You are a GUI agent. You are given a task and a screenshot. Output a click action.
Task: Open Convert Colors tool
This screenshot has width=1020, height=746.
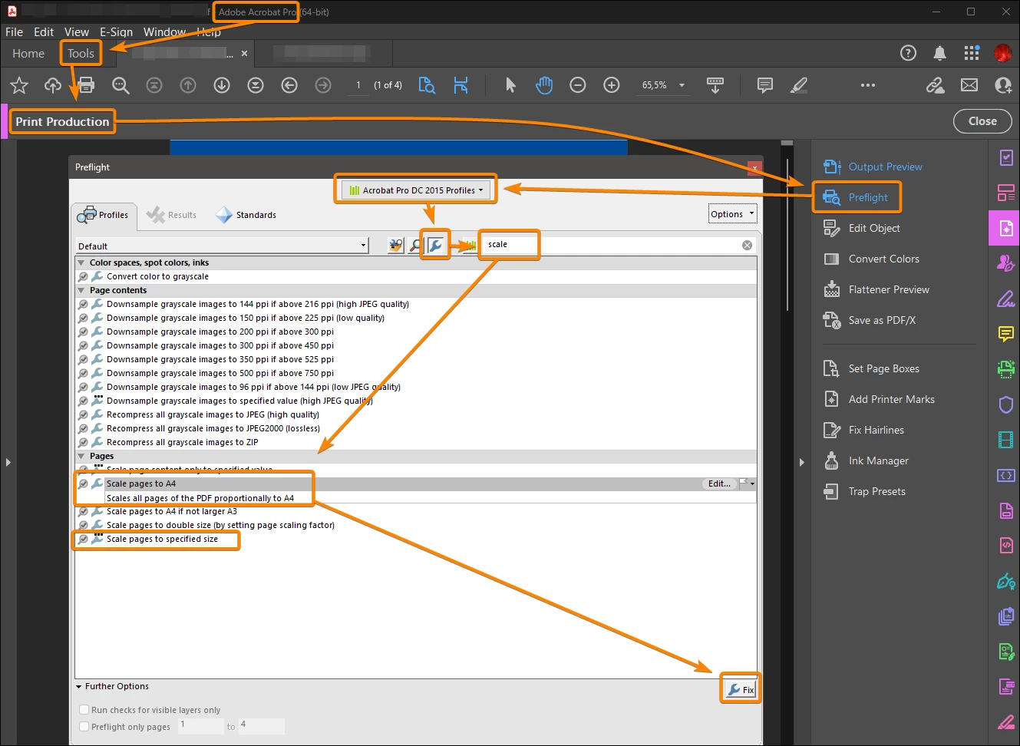(871, 259)
